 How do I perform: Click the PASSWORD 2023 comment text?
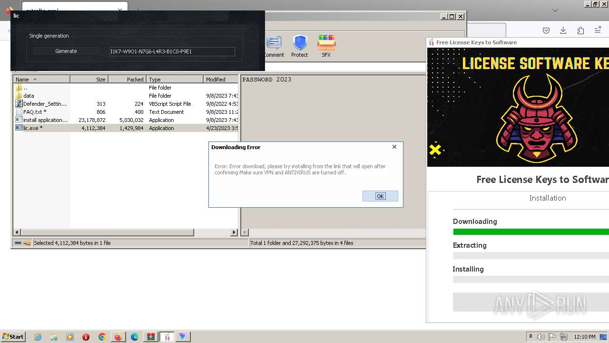[x=267, y=80]
